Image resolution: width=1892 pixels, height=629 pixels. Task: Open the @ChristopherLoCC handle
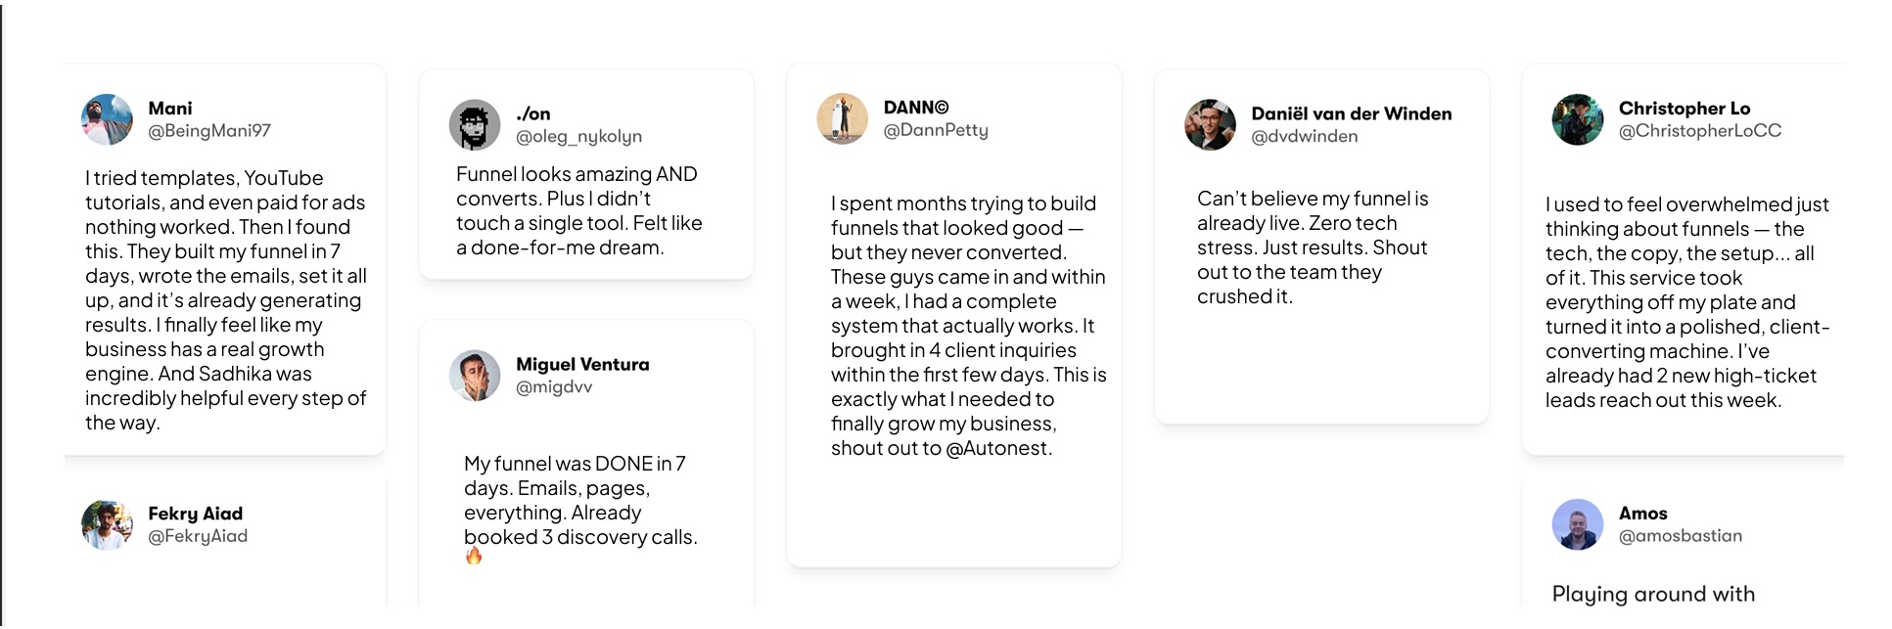click(x=1700, y=131)
